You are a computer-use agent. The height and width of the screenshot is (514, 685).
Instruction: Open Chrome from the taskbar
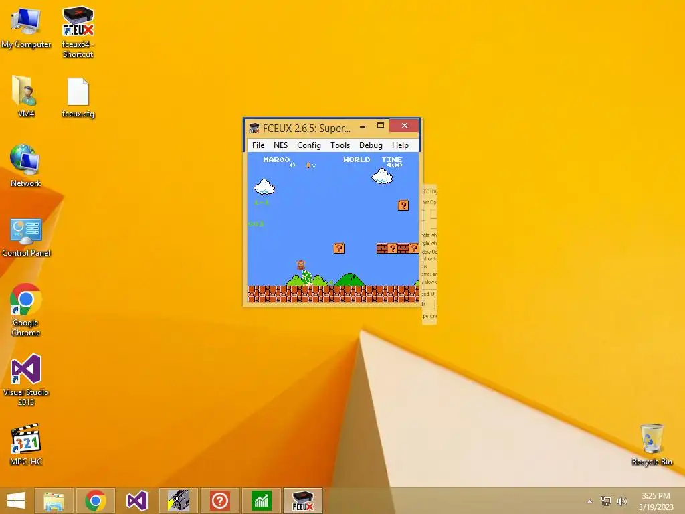tap(96, 501)
